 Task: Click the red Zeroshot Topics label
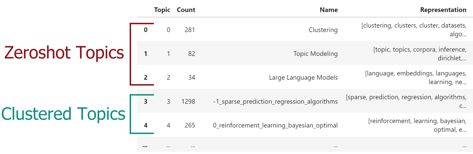click(x=64, y=53)
